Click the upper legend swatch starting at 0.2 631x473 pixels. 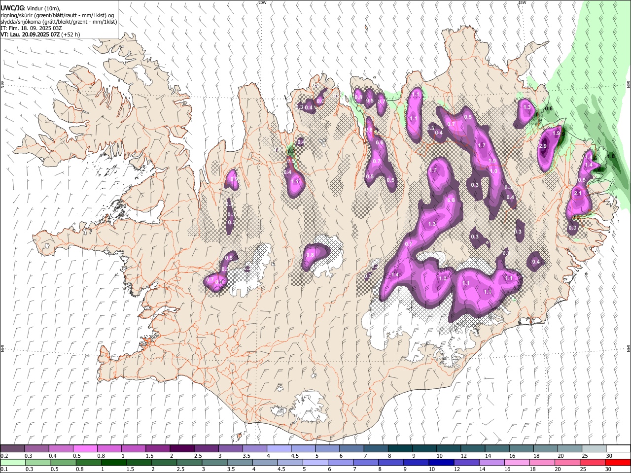point(12,448)
